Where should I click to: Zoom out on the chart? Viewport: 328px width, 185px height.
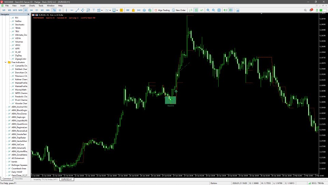pyautogui.click(x=214, y=10)
